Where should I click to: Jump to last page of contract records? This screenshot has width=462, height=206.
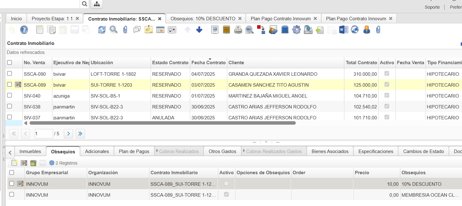tap(80, 134)
